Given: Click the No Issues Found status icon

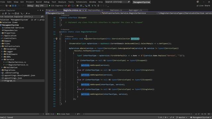Looking at the screenshot, I should (x=58, y=114).
